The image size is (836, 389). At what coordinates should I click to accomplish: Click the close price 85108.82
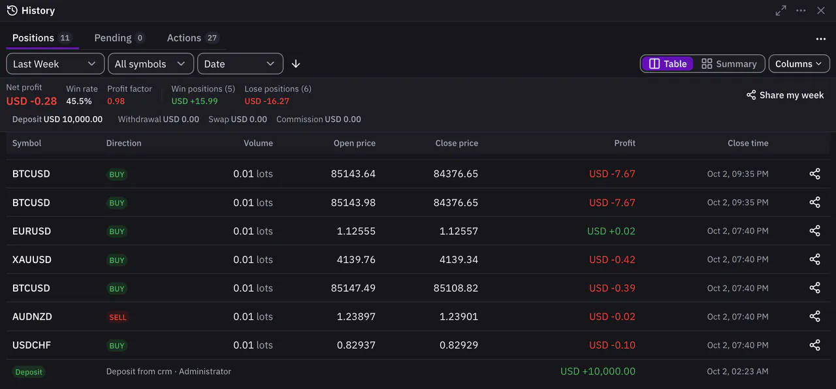(x=456, y=288)
